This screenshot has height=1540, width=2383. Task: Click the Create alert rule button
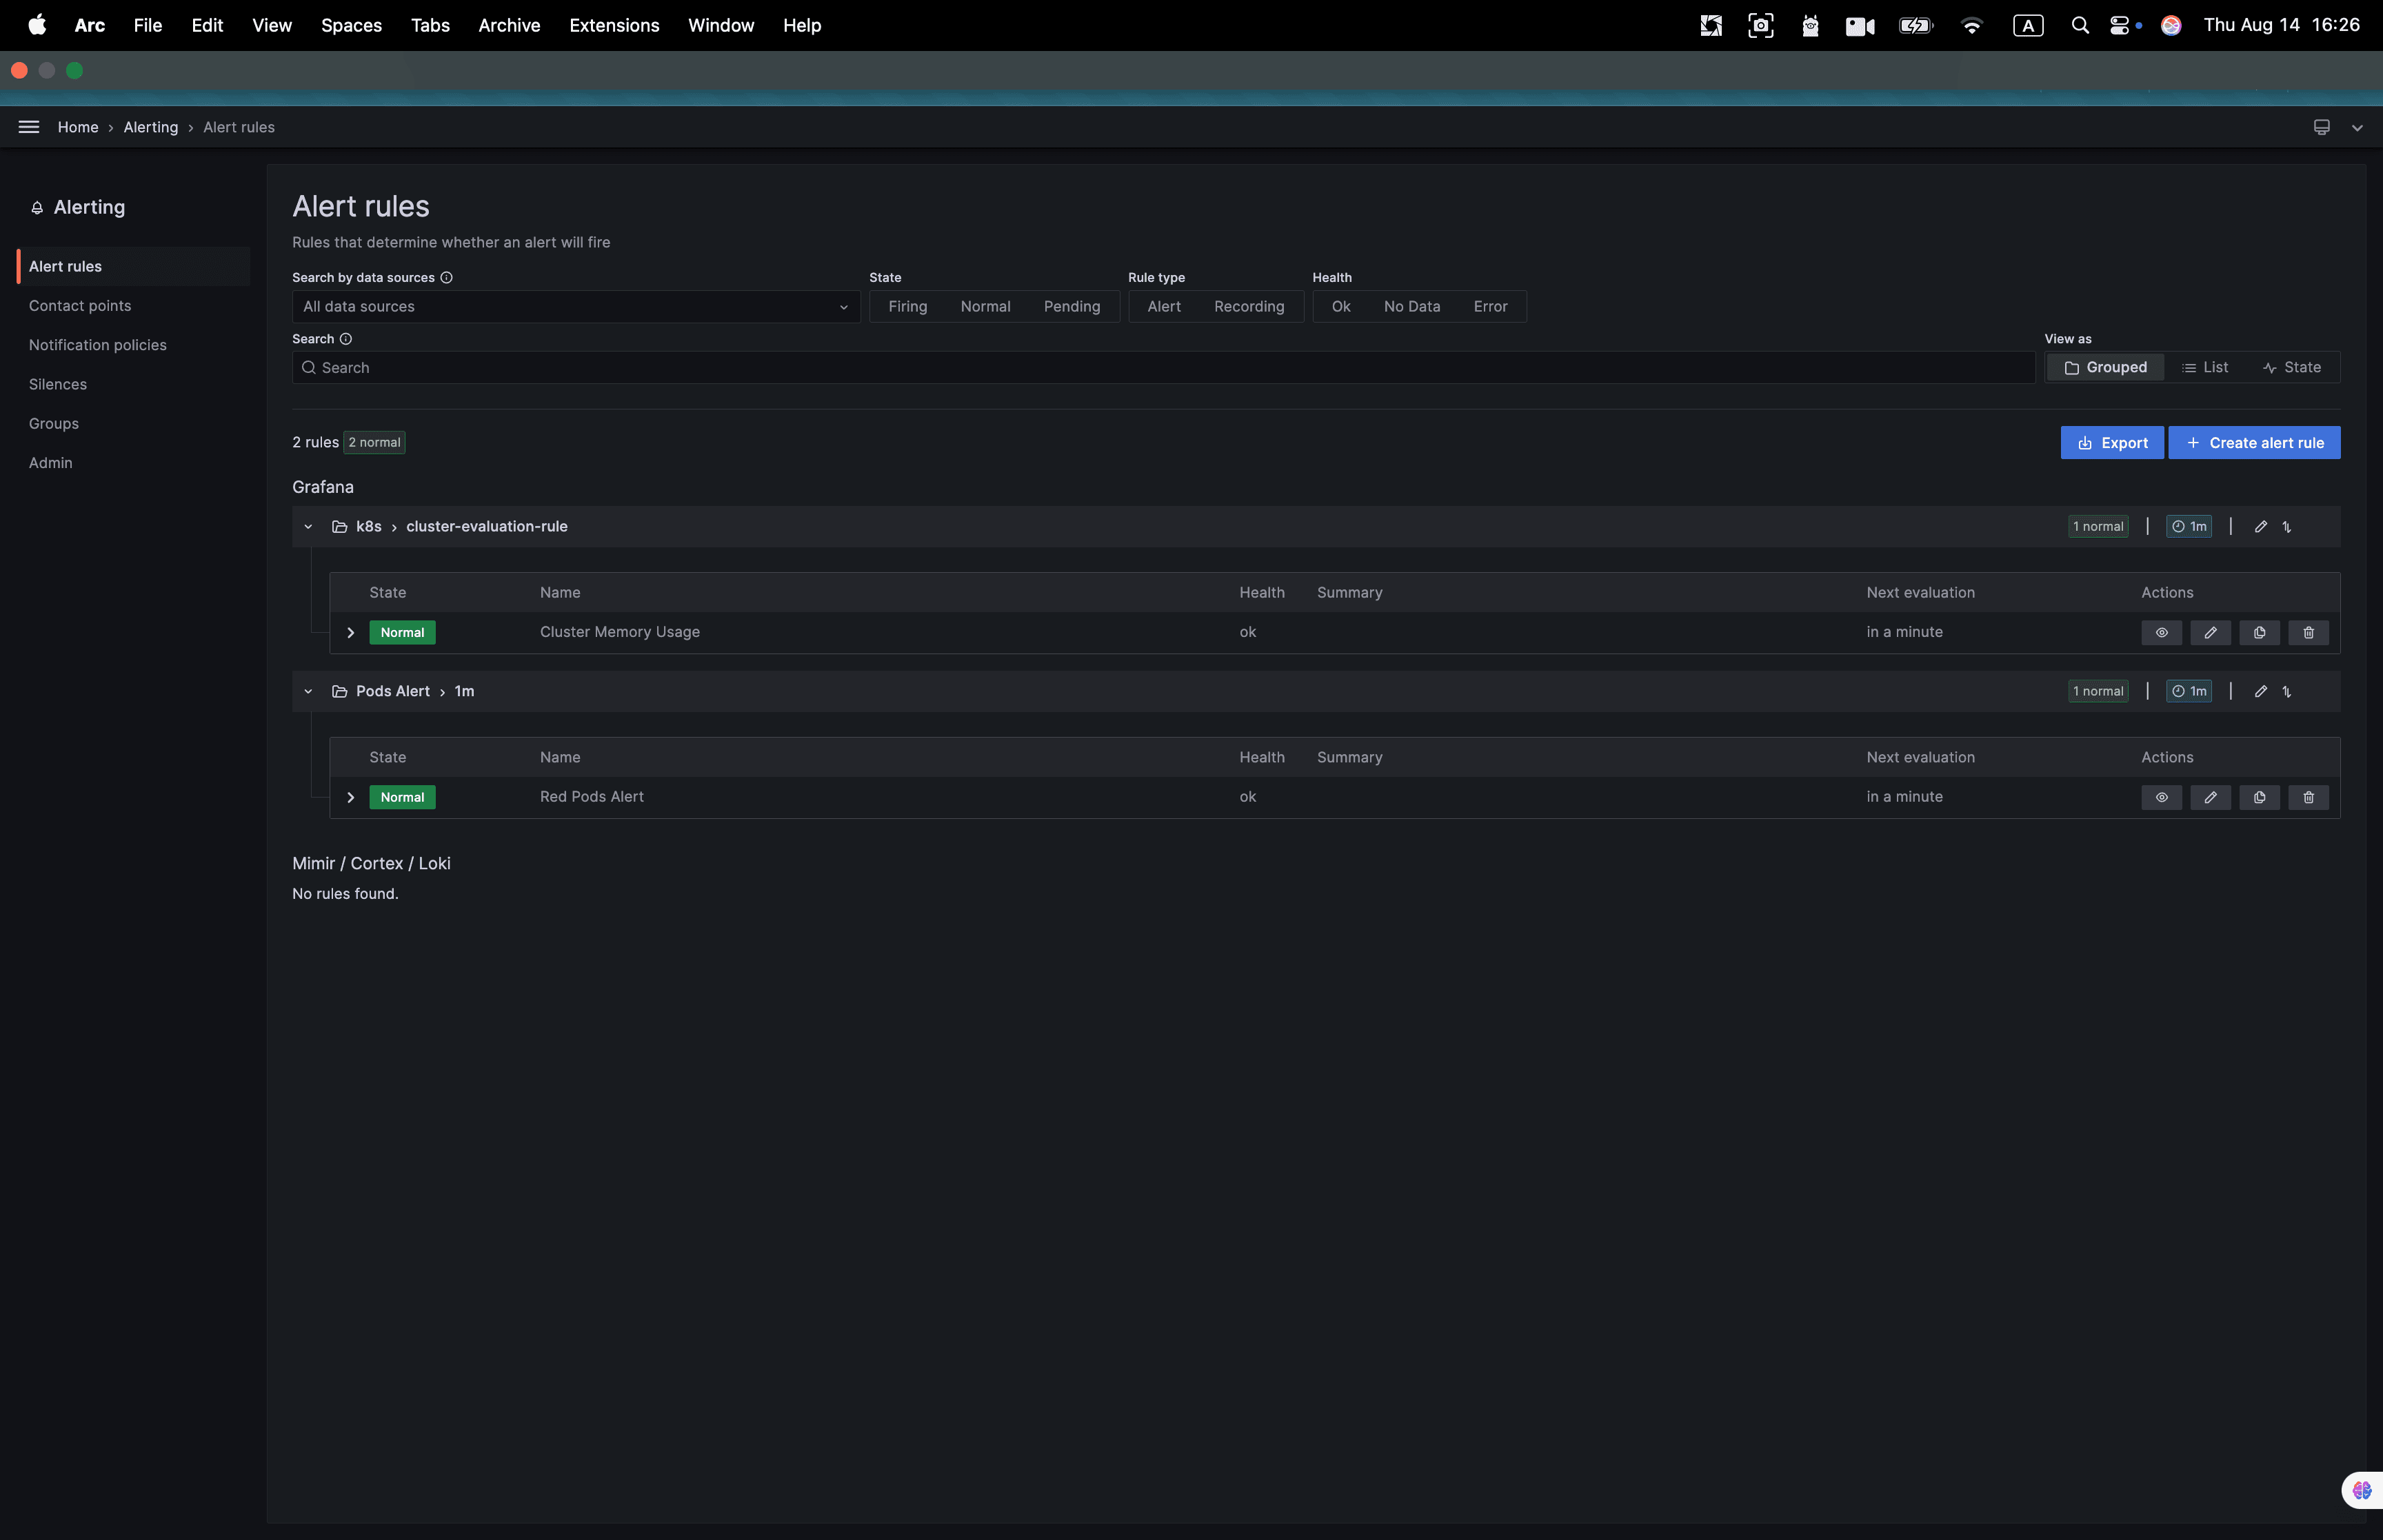point(2255,442)
